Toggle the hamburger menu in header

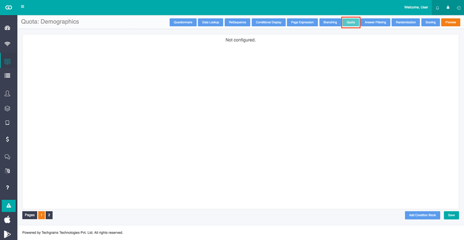(x=23, y=7)
